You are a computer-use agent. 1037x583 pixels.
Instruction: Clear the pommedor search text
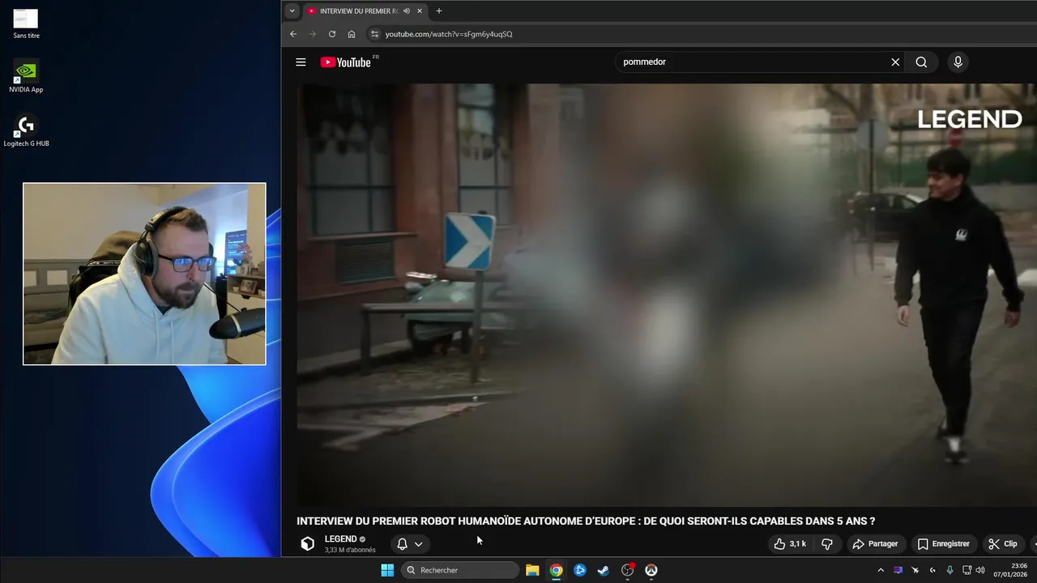[895, 62]
